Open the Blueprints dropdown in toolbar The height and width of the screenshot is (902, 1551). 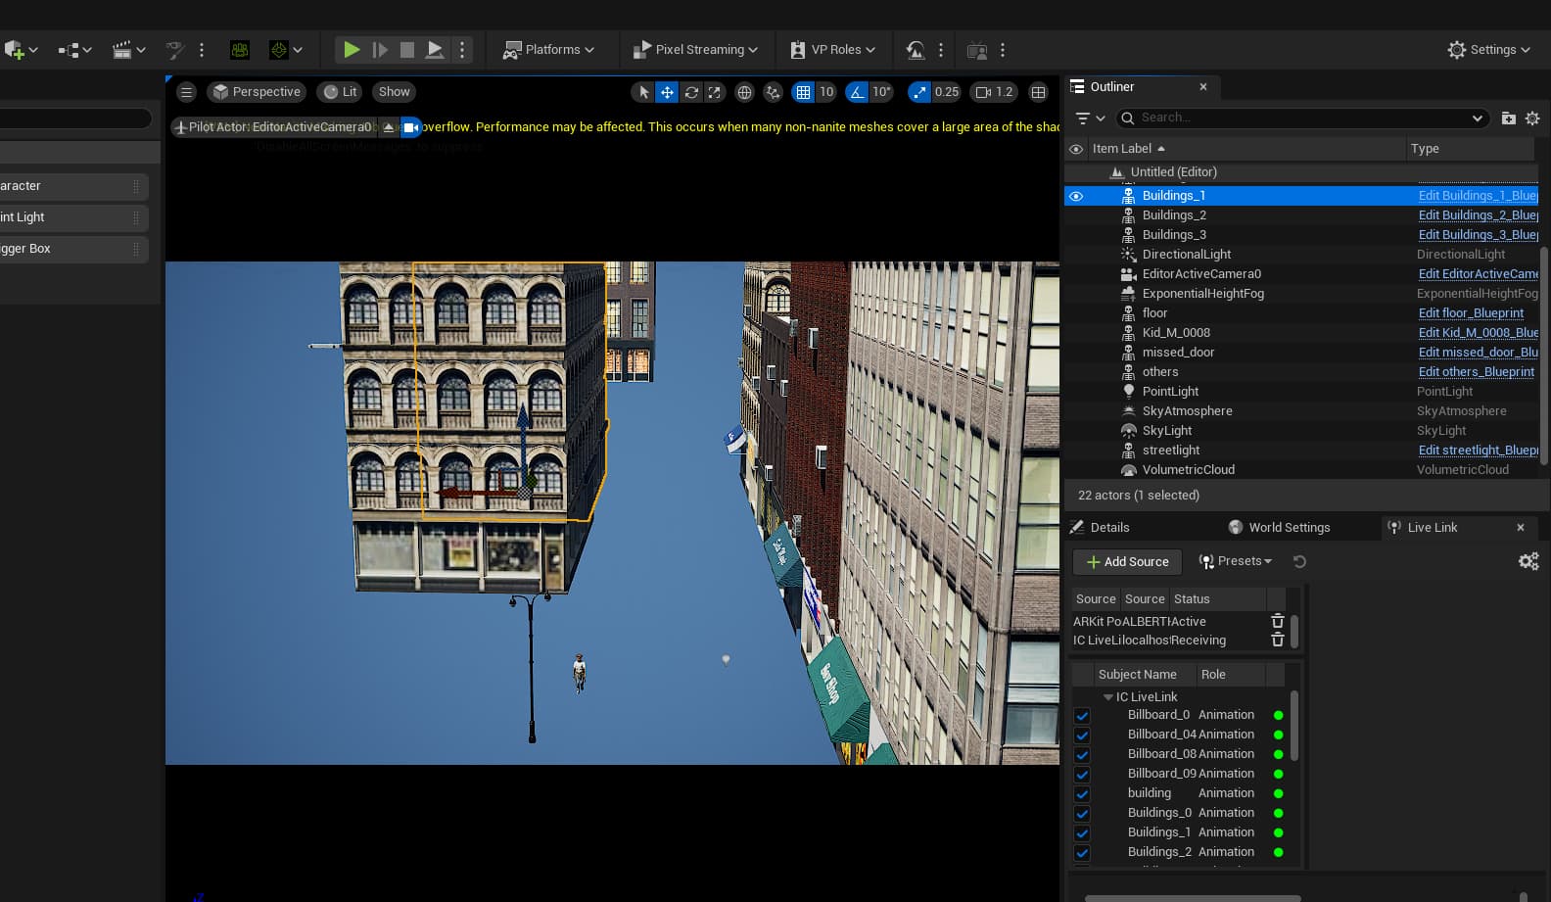click(74, 50)
